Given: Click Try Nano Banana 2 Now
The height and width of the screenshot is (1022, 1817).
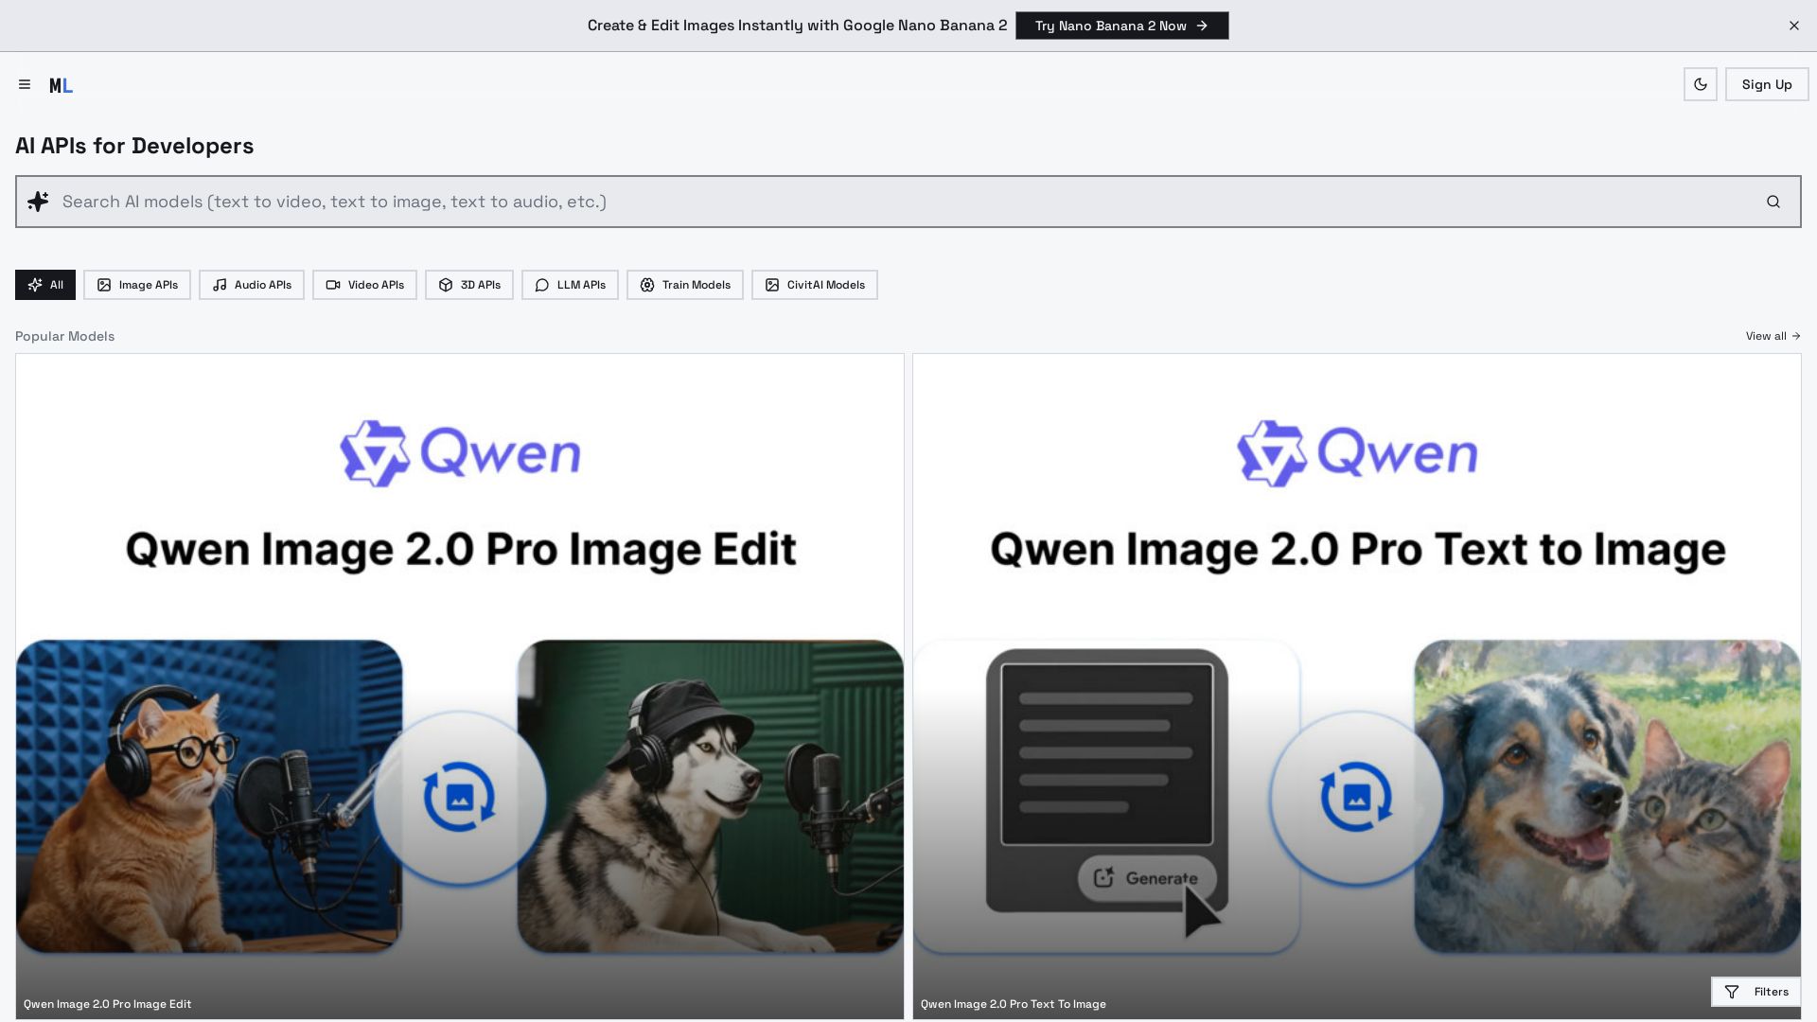Looking at the screenshot, I should coord(1121,26).
